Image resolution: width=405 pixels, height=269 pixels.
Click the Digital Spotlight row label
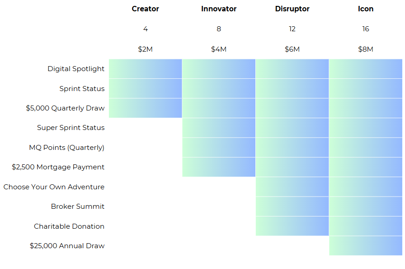[x=76, y=69]
